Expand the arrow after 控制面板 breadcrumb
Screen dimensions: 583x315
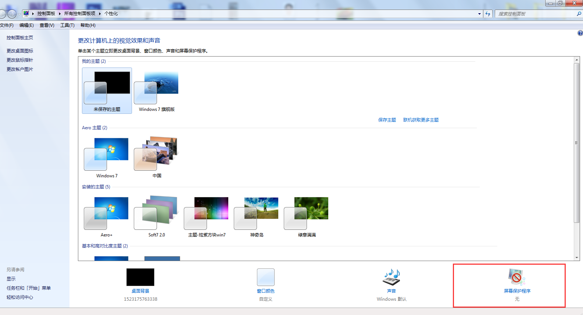coord(60,14)
